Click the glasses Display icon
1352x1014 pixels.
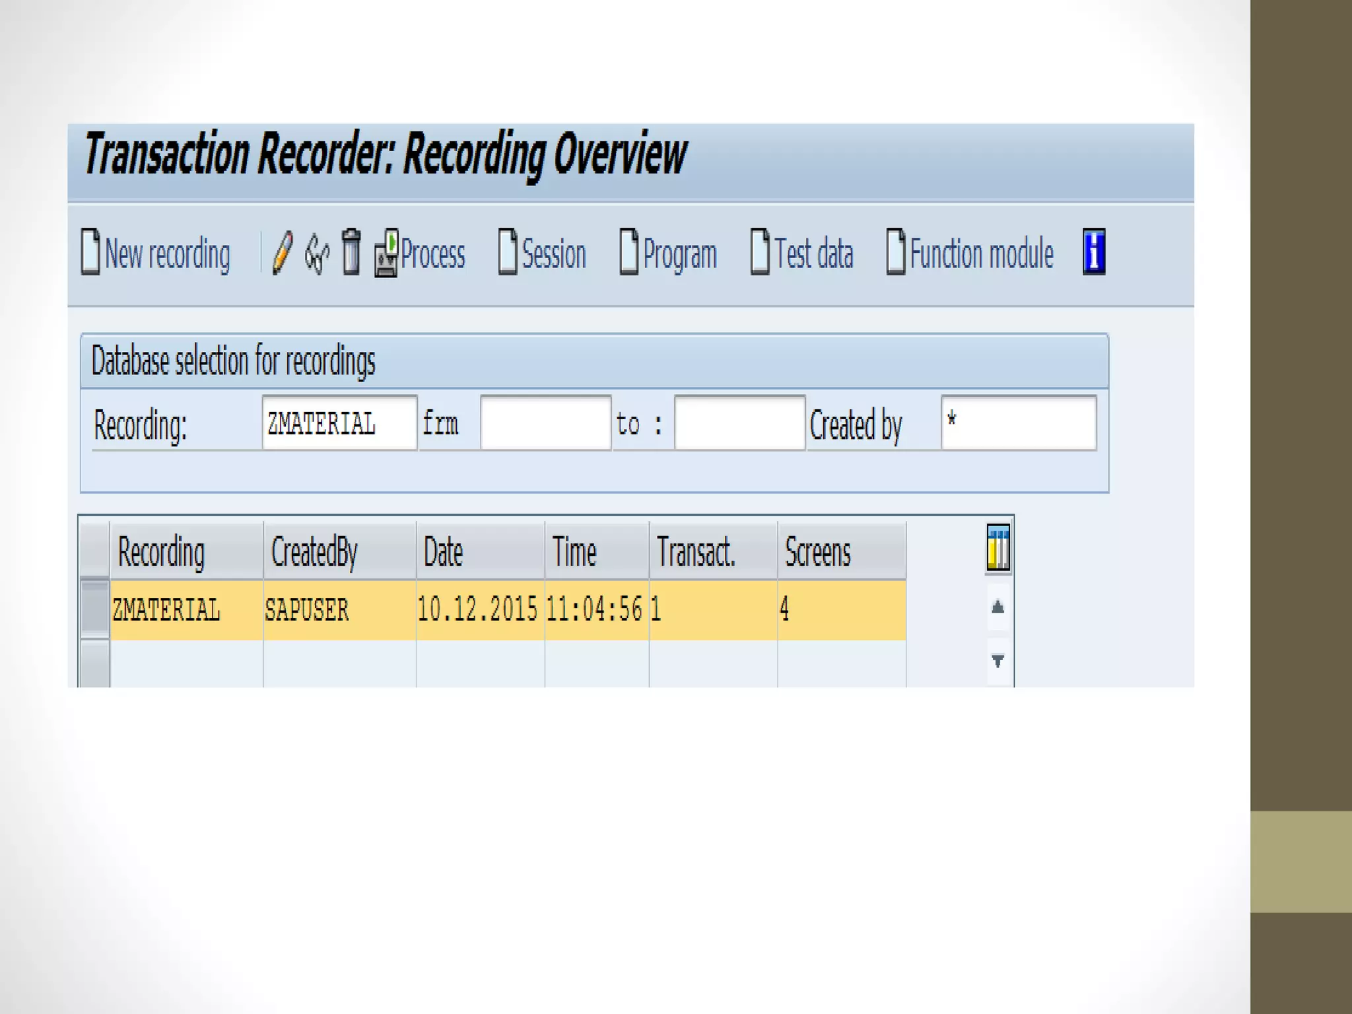[317, 253]
